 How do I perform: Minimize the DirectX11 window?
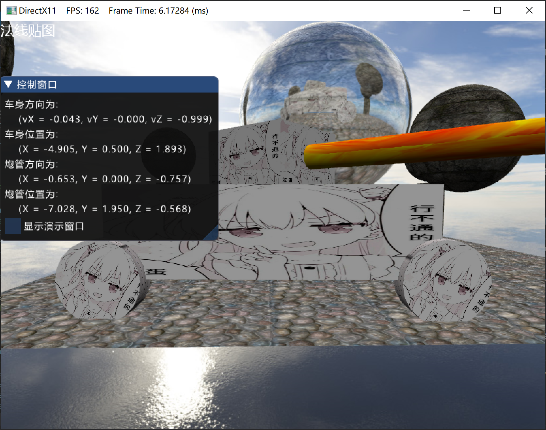467,11
